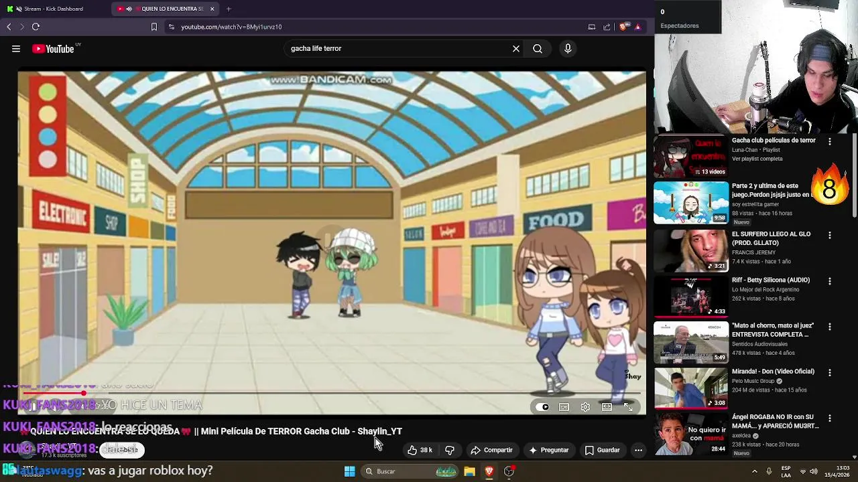Click the Preguntar button

click(x=548, y=450)
